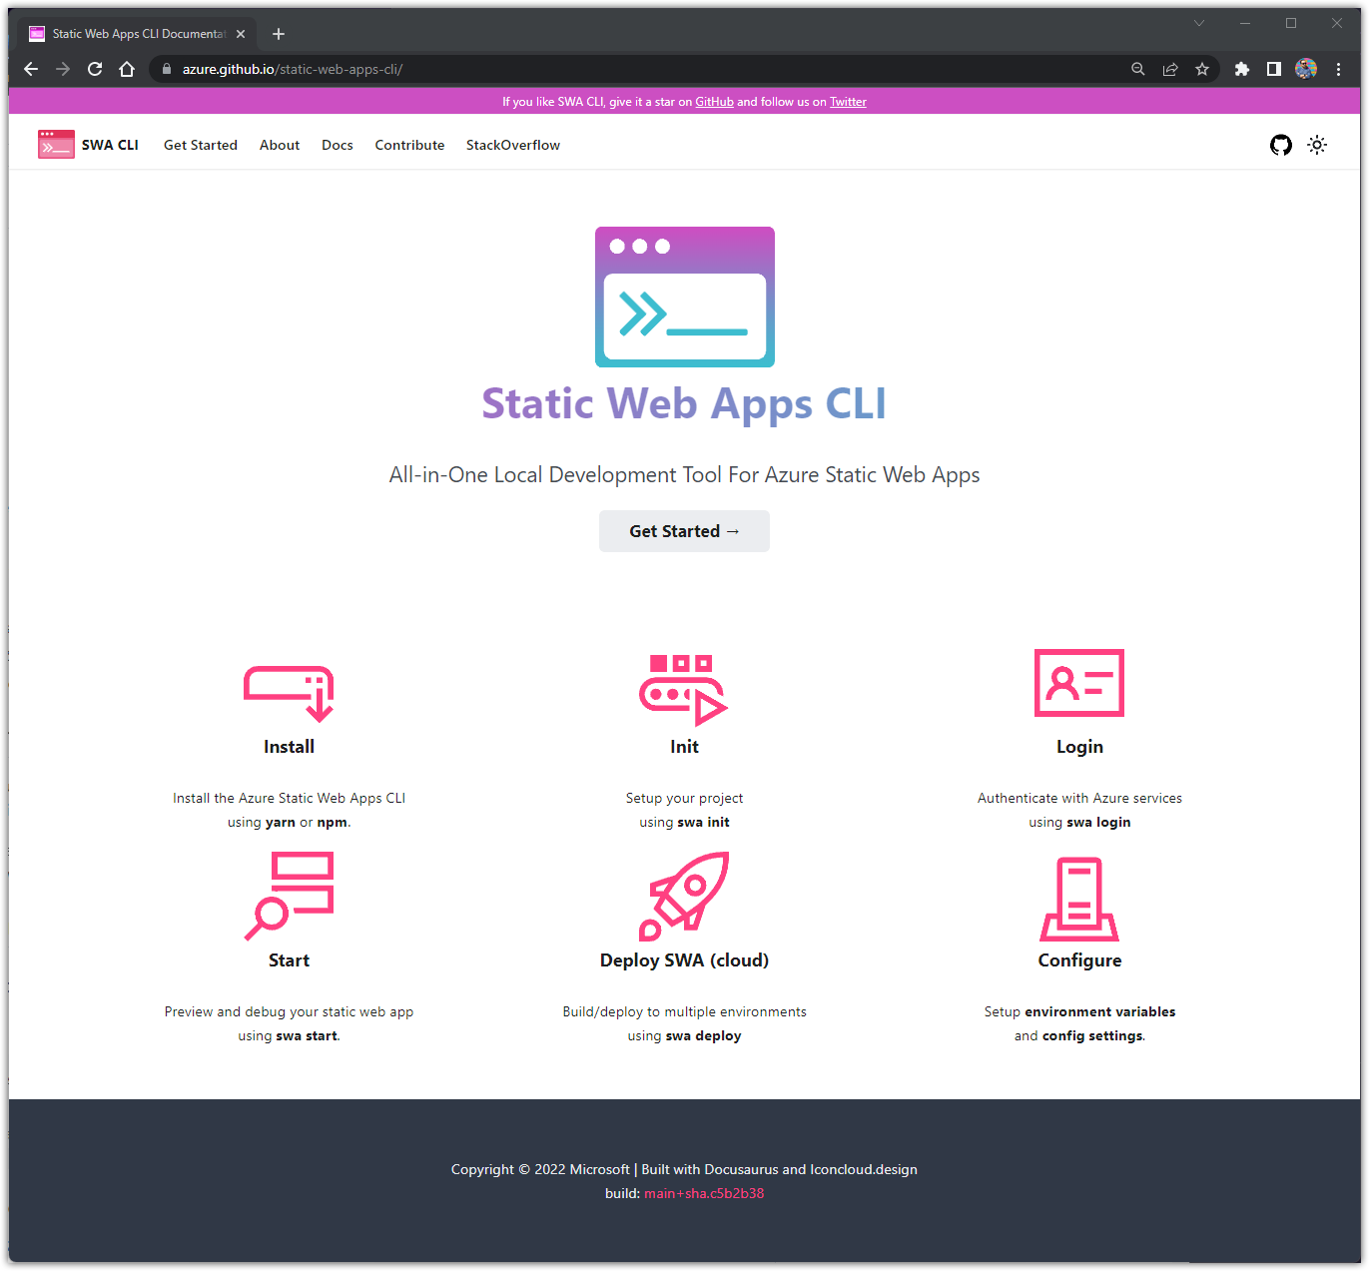Screen dimensions: 1369x1271
Task: Click the Install heading
Action: (x=289, y=747)
